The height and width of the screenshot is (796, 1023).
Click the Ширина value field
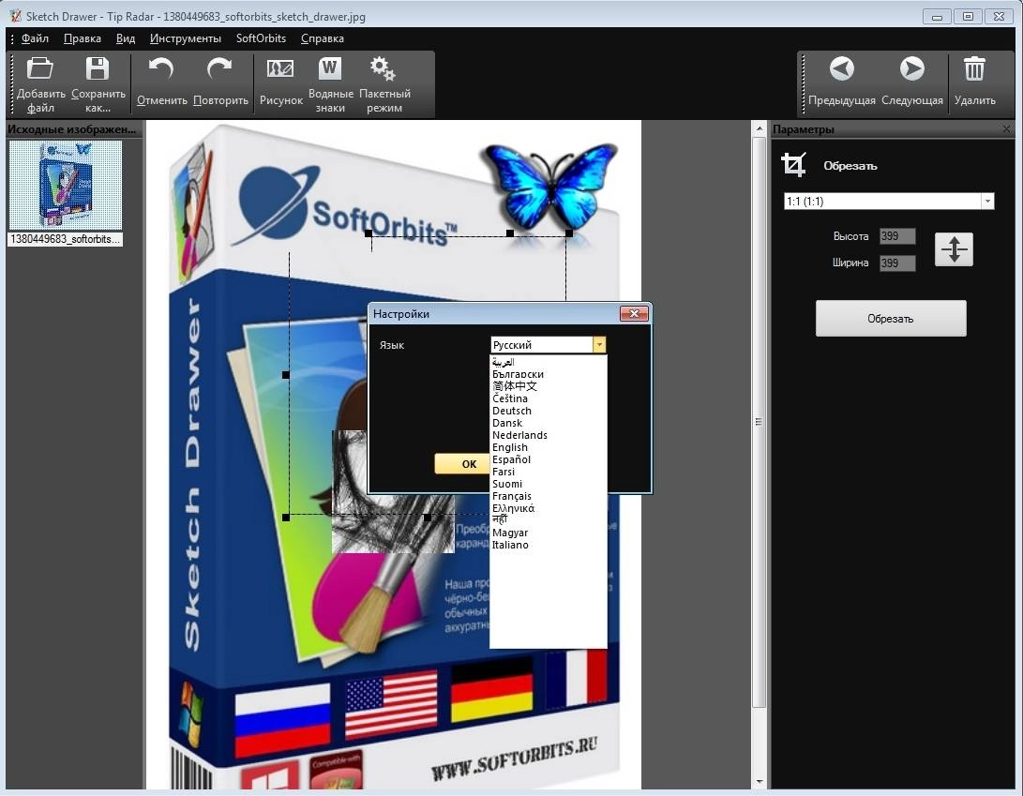[897, 263]
